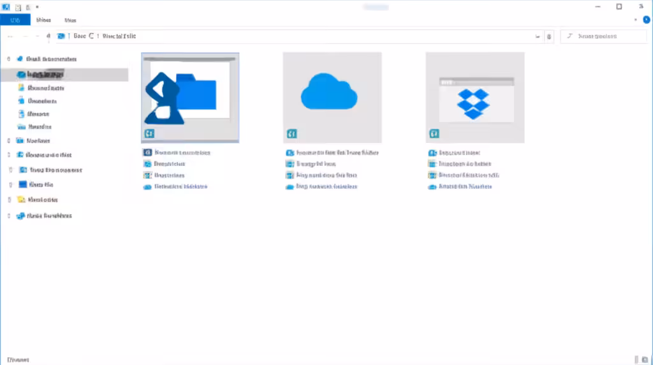Click the final breadcrumb segment in the address bar
Image resolution: width=653 pixels, height=365 pixels.
[119, 36]
